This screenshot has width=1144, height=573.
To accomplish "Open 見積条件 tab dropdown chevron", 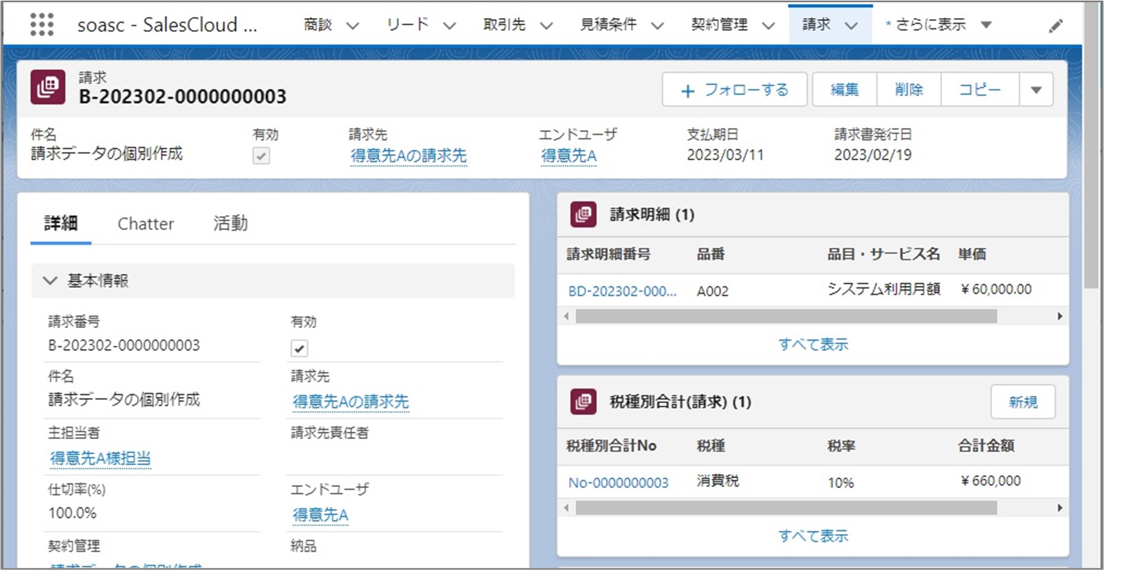I will (658, 25).
